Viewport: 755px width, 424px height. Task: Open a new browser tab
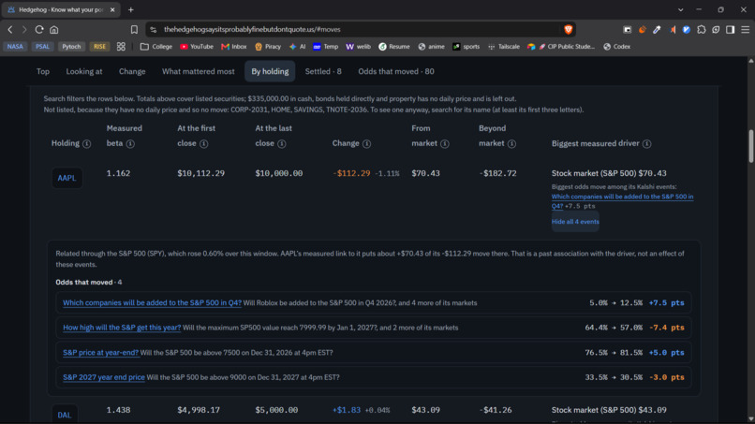pos(130,9)
